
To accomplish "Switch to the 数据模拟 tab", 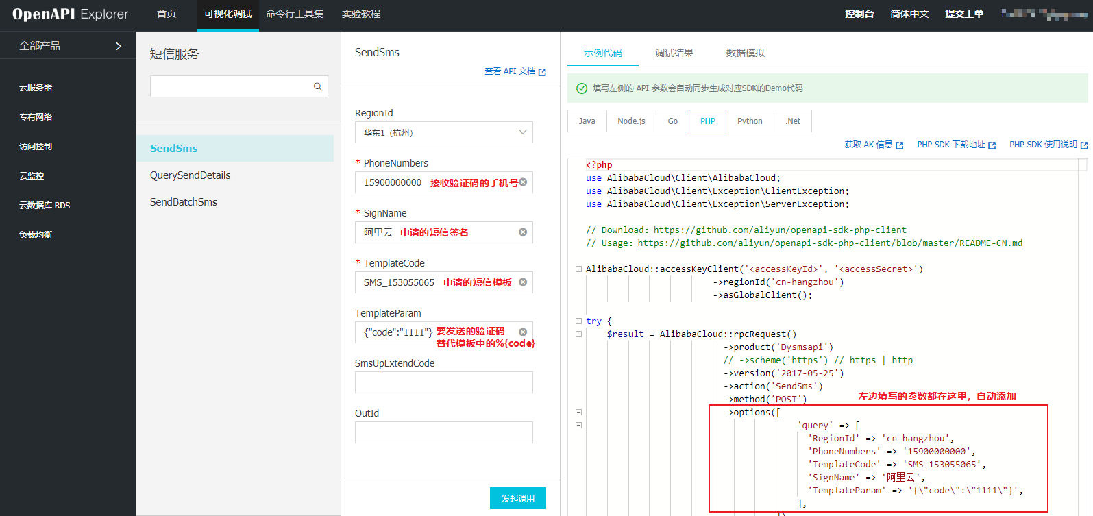I will tap(746, 53).
